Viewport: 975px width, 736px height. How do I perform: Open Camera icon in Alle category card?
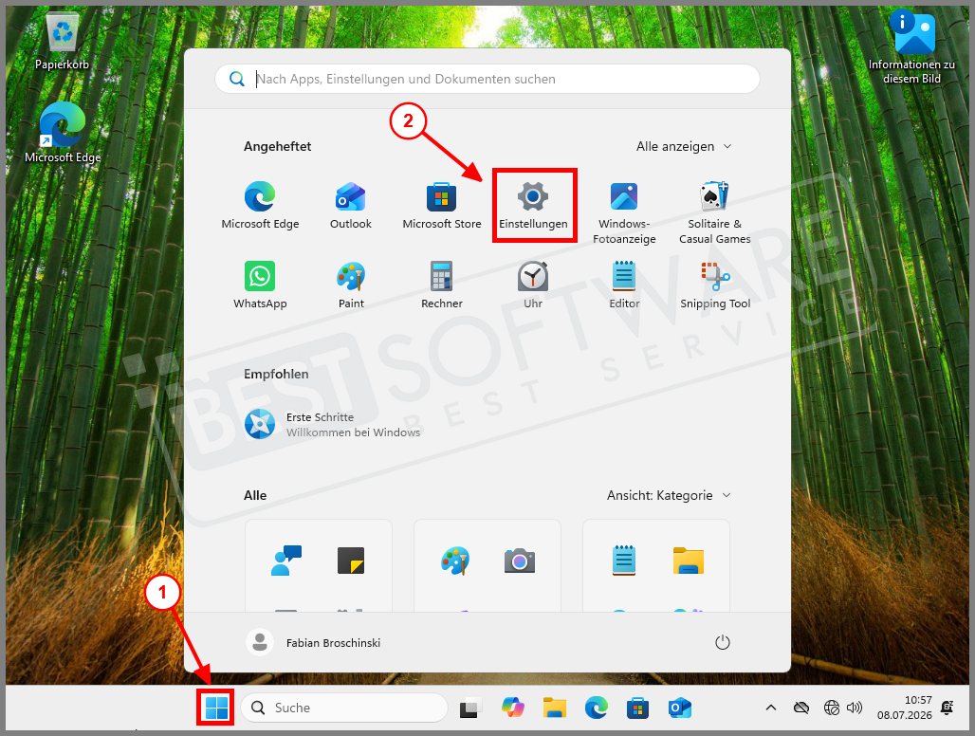pyautogui.click(x=520, y=561)
